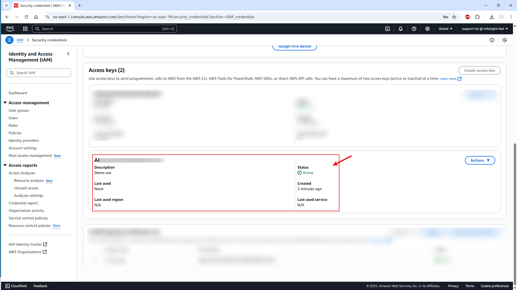Click the Search IAM input field
The height and width of the screenshot is (290, 517).
(39, 73)
